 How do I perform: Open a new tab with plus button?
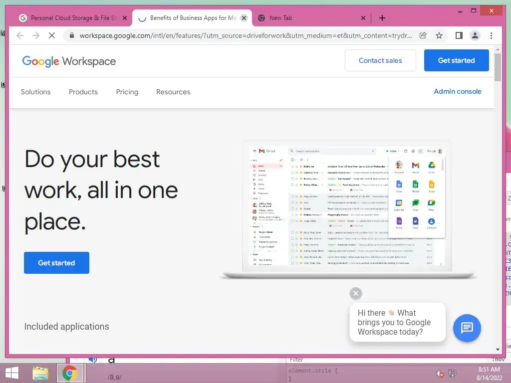pyautogui.click(x=382, y=18)
